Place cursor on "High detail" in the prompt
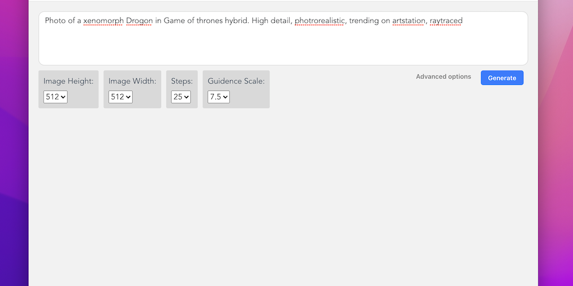This screenshot has width=573, height=286. point(271,21)
